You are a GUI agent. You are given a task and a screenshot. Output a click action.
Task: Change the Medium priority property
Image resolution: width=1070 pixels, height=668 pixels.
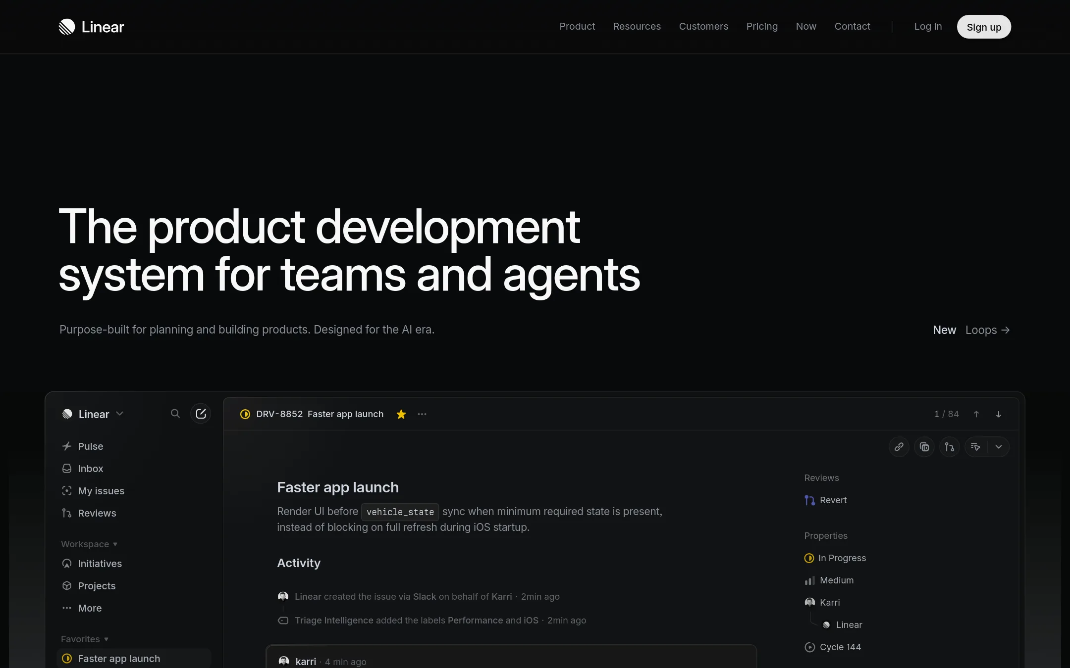pos(829,580)
